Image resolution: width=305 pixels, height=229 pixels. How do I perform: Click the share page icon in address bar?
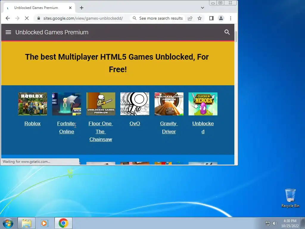pos(190,18)
